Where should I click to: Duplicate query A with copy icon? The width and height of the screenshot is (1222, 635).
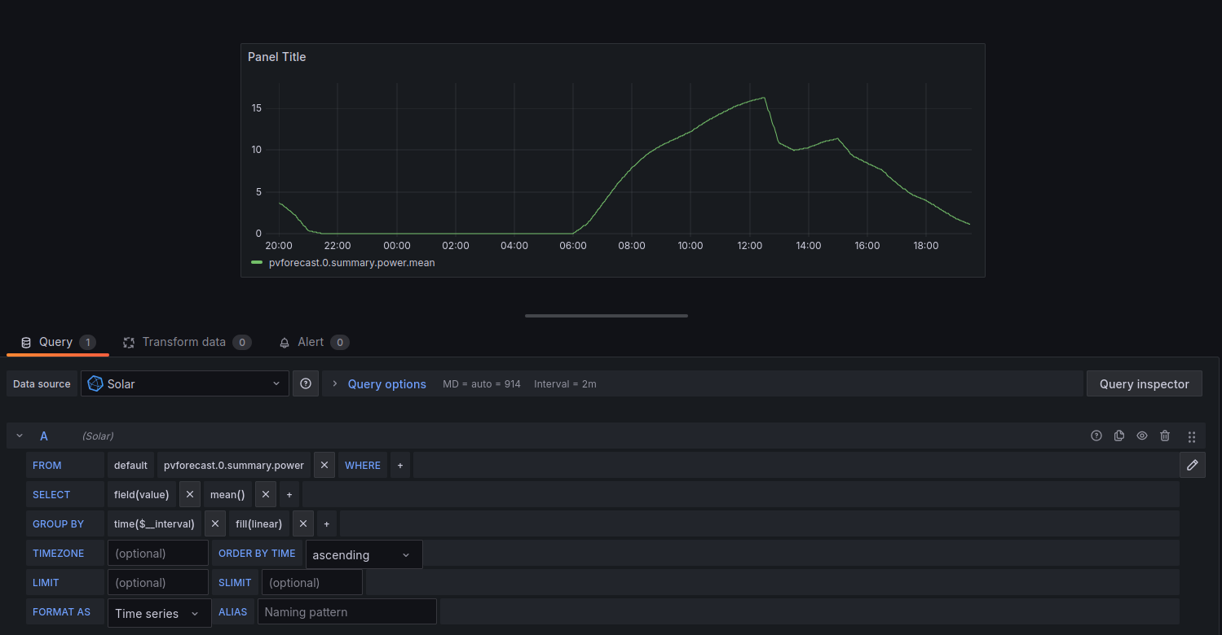tap(1119, 436)
